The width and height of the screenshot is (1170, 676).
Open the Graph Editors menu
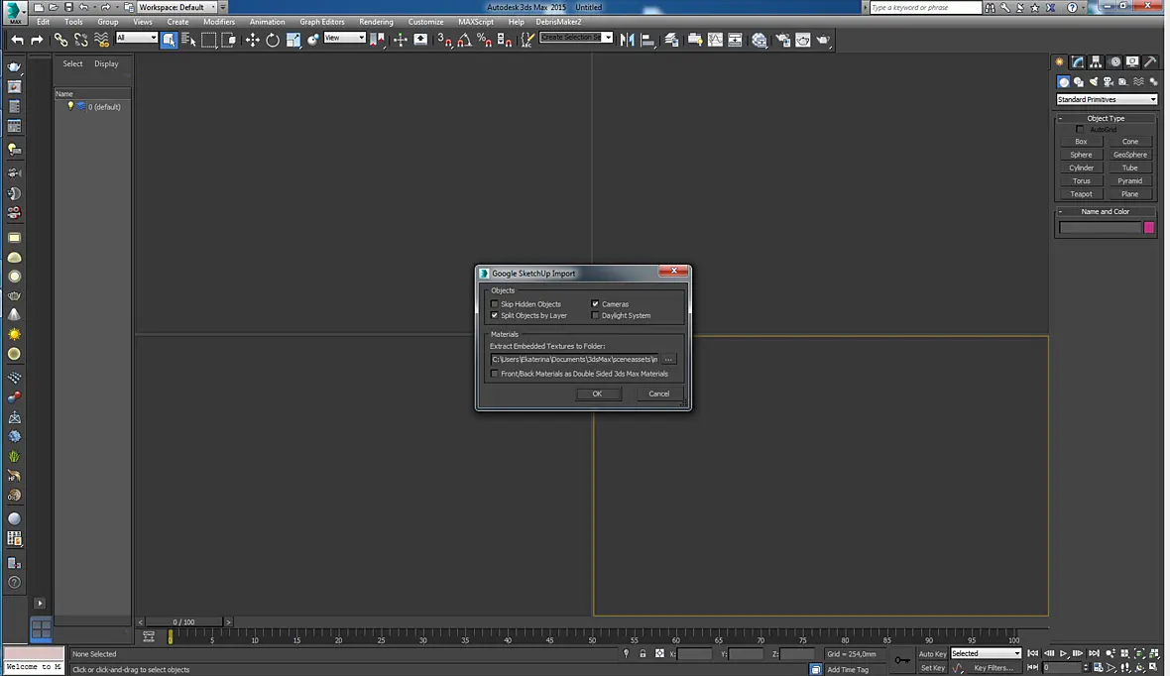(321, 22)
